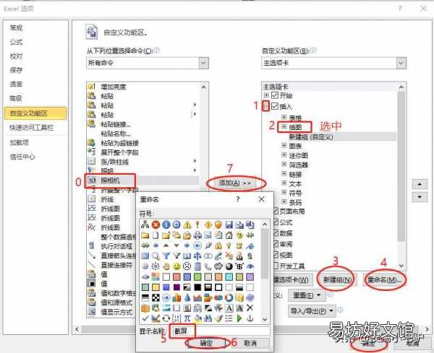
Task: Select the yellow smiley face symbol
Action: (x=176, y=266)
